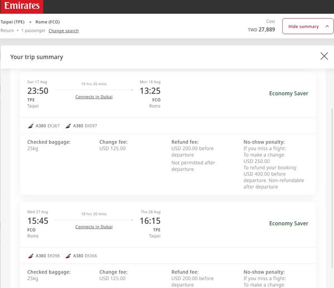Screen dimensions: 334x288
Task: Click the total cost TWD 27,889
Action: tap(262, 30)
